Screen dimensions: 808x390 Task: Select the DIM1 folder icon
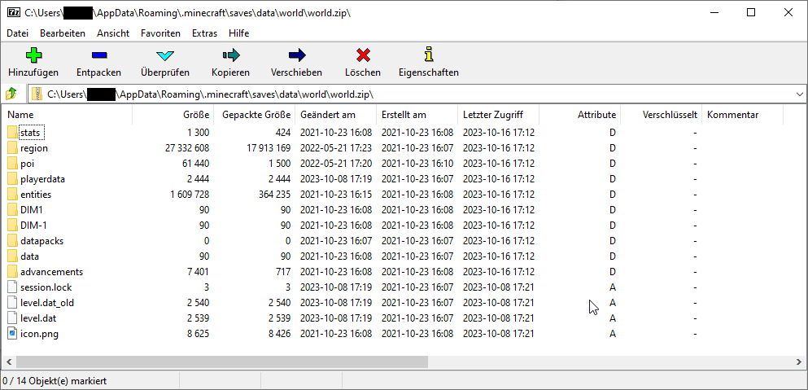pyautogui.click(x=12, y=210)
